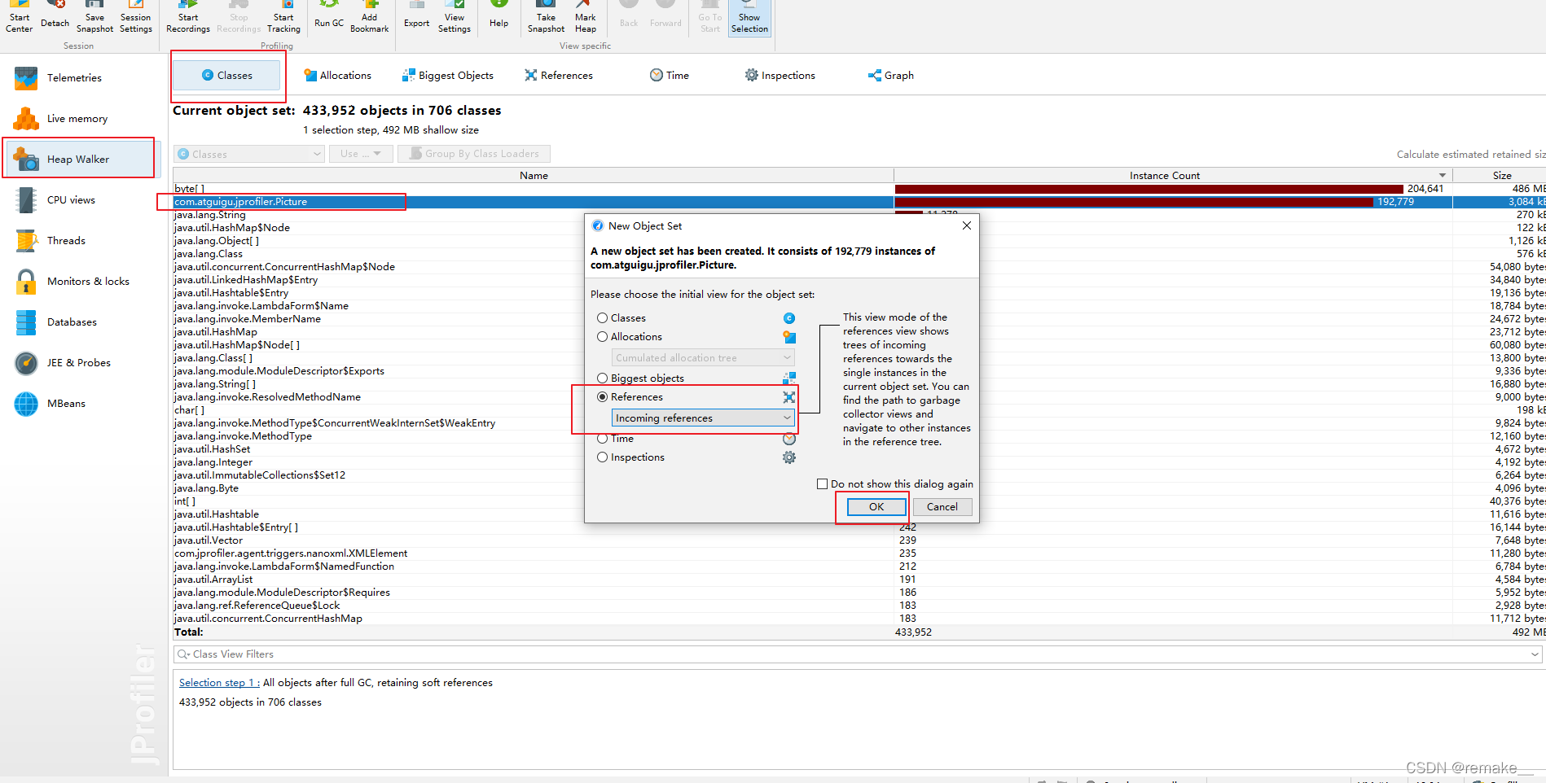
Task: Switch to the References tab
Action: 559,76
